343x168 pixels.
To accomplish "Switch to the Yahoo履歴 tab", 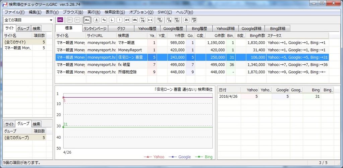I will (x=147, y=29).
